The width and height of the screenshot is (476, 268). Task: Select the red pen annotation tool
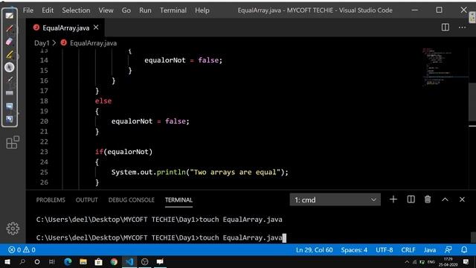point(10,29)
